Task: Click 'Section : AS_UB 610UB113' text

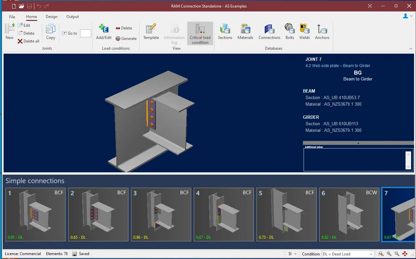Action: tap(331, 124)
